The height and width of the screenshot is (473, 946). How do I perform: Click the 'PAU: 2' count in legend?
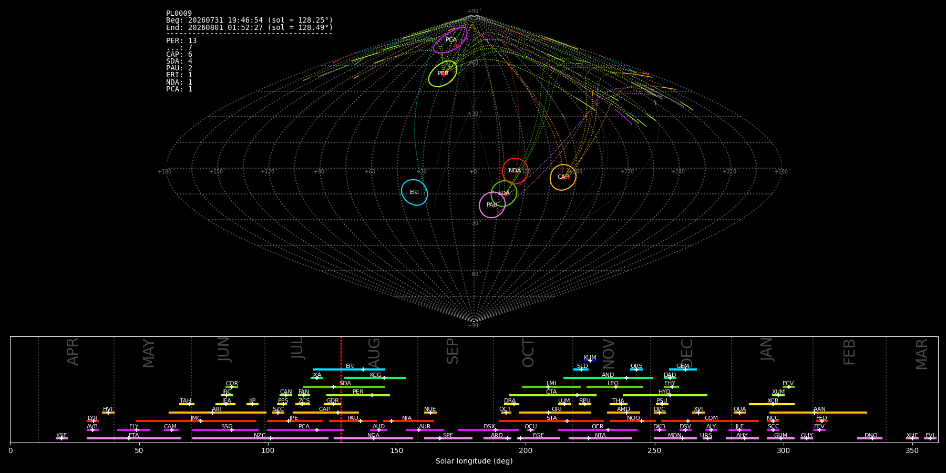click(179, 68)
